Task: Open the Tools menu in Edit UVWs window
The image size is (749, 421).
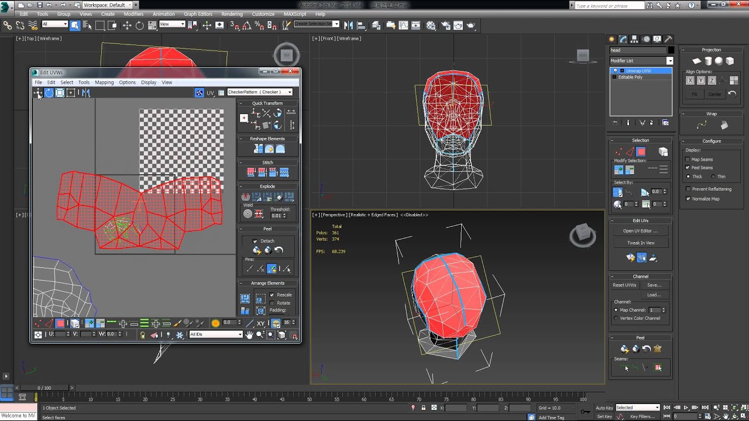Action: [x=84, y=82]
